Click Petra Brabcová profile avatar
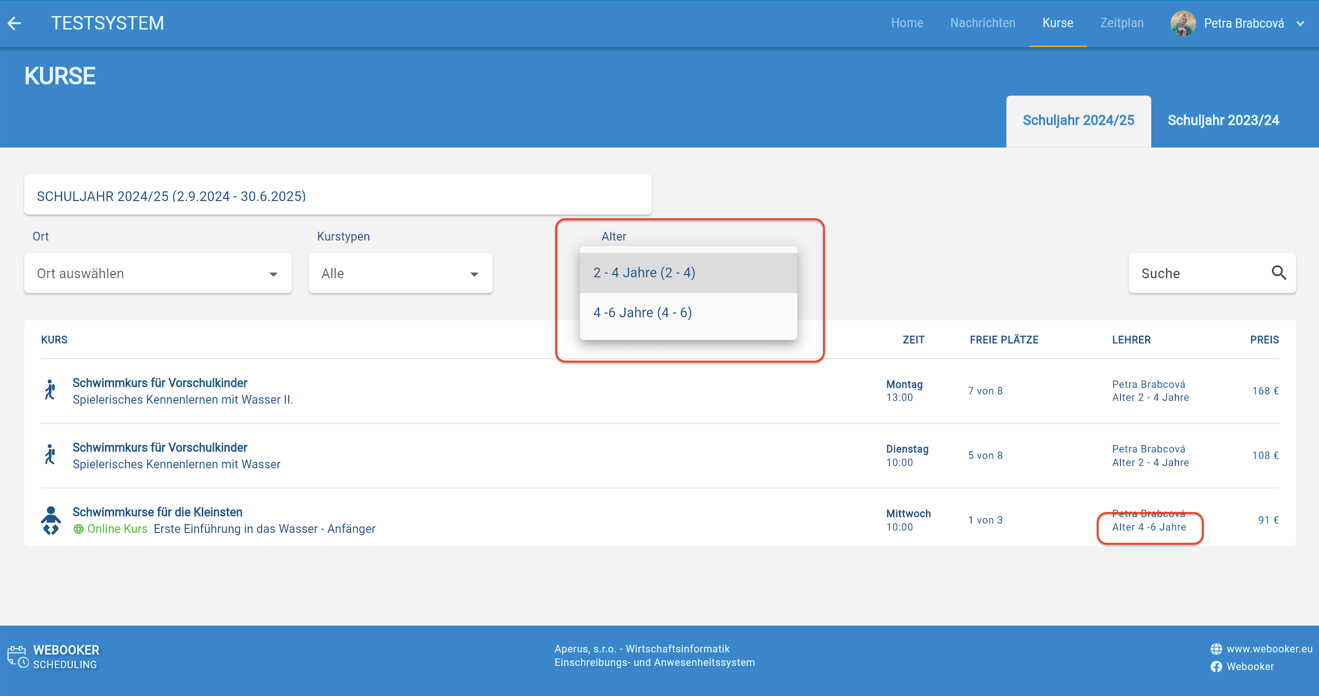 tap(1182, 23)
